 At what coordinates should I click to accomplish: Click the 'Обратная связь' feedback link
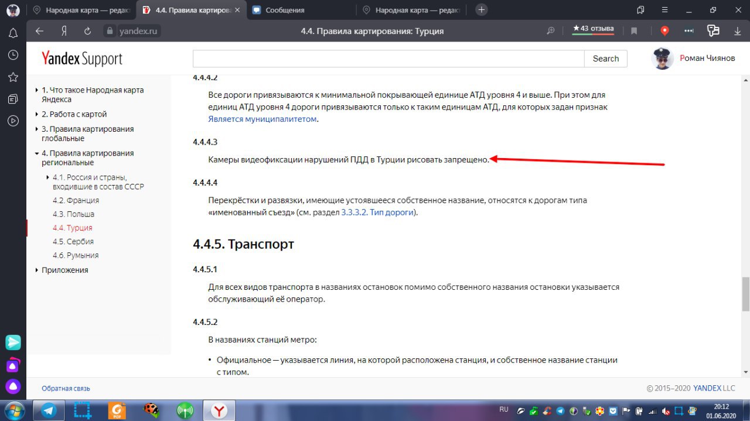click(66, 388)
